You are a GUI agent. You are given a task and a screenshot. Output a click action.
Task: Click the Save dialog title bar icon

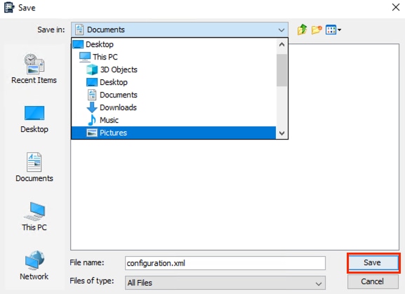tap(9, 7)
